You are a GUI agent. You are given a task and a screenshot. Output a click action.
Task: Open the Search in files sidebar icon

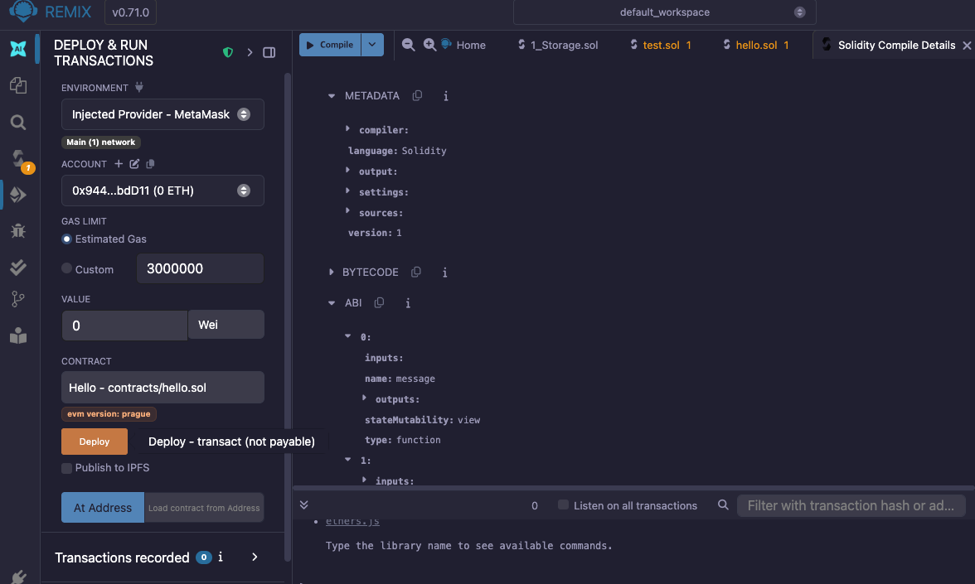click(18, 123)
